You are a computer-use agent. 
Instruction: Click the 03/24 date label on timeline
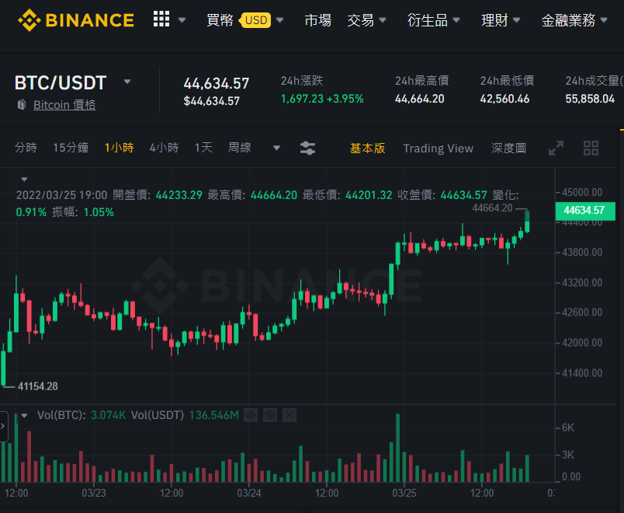click(248, 493)
